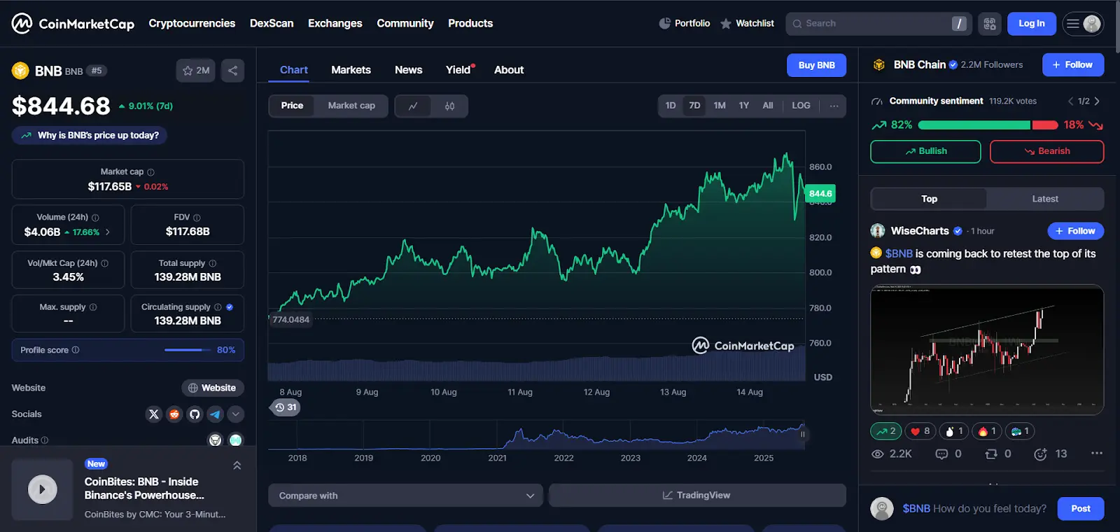
Task: Collapse the CoinBites card with up chevrons
Action: pos(237,465)
